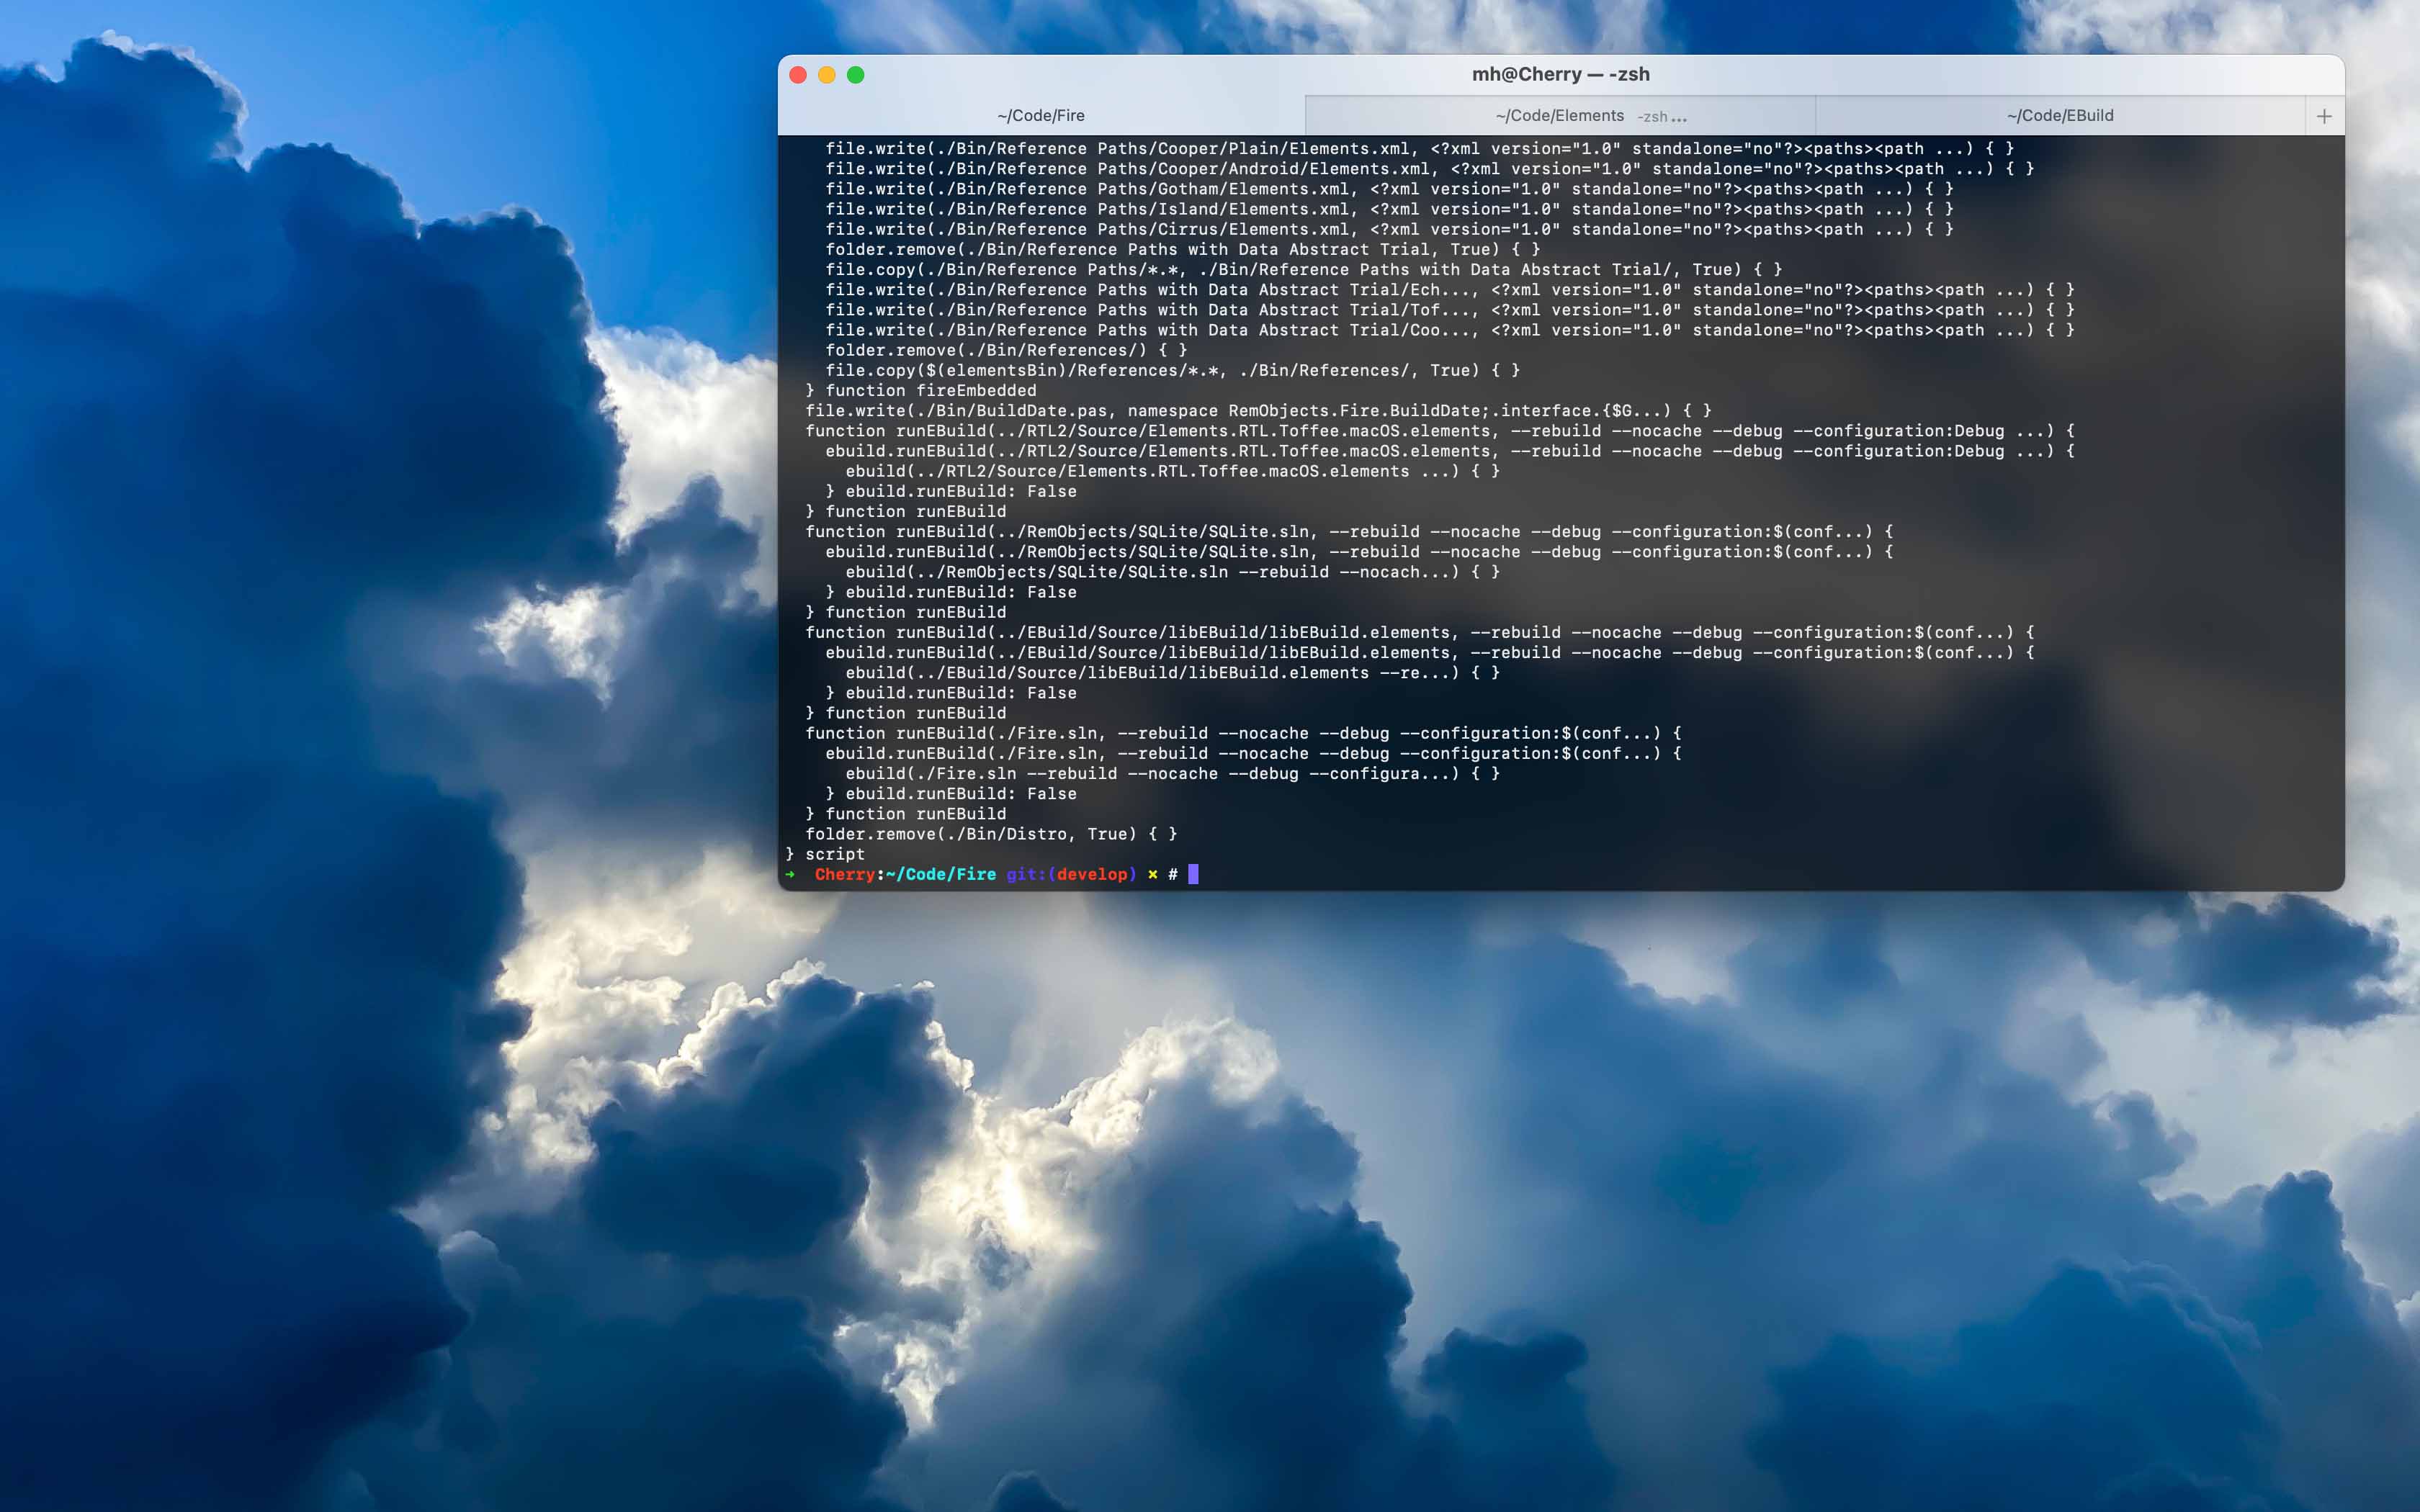The height and width of the screenshot is (1512, 2420).
Task: Click the terminal cursor block at prompt
Action: 1193,874
